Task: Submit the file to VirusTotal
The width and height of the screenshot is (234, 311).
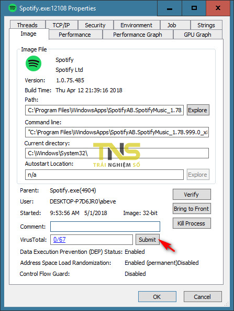Action: [x=148, y=240]
